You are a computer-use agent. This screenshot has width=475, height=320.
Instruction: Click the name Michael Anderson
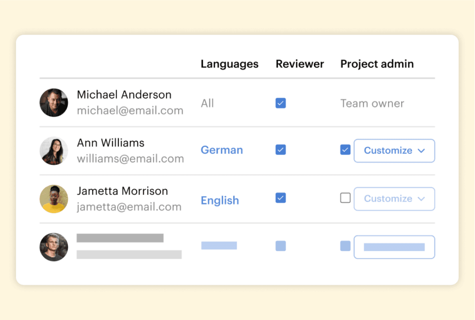[124, 95]
